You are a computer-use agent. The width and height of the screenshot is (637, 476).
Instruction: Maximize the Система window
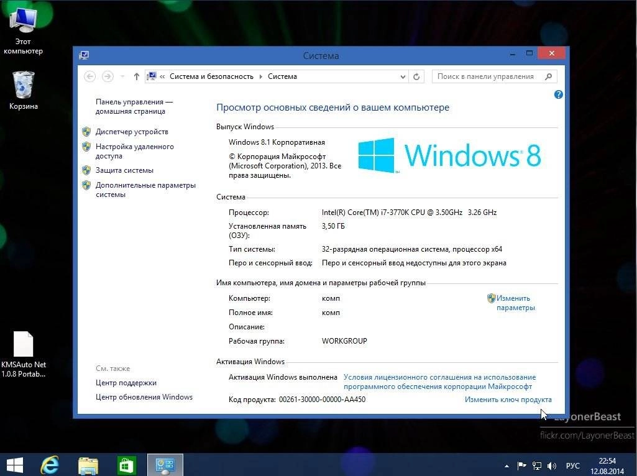529,53
